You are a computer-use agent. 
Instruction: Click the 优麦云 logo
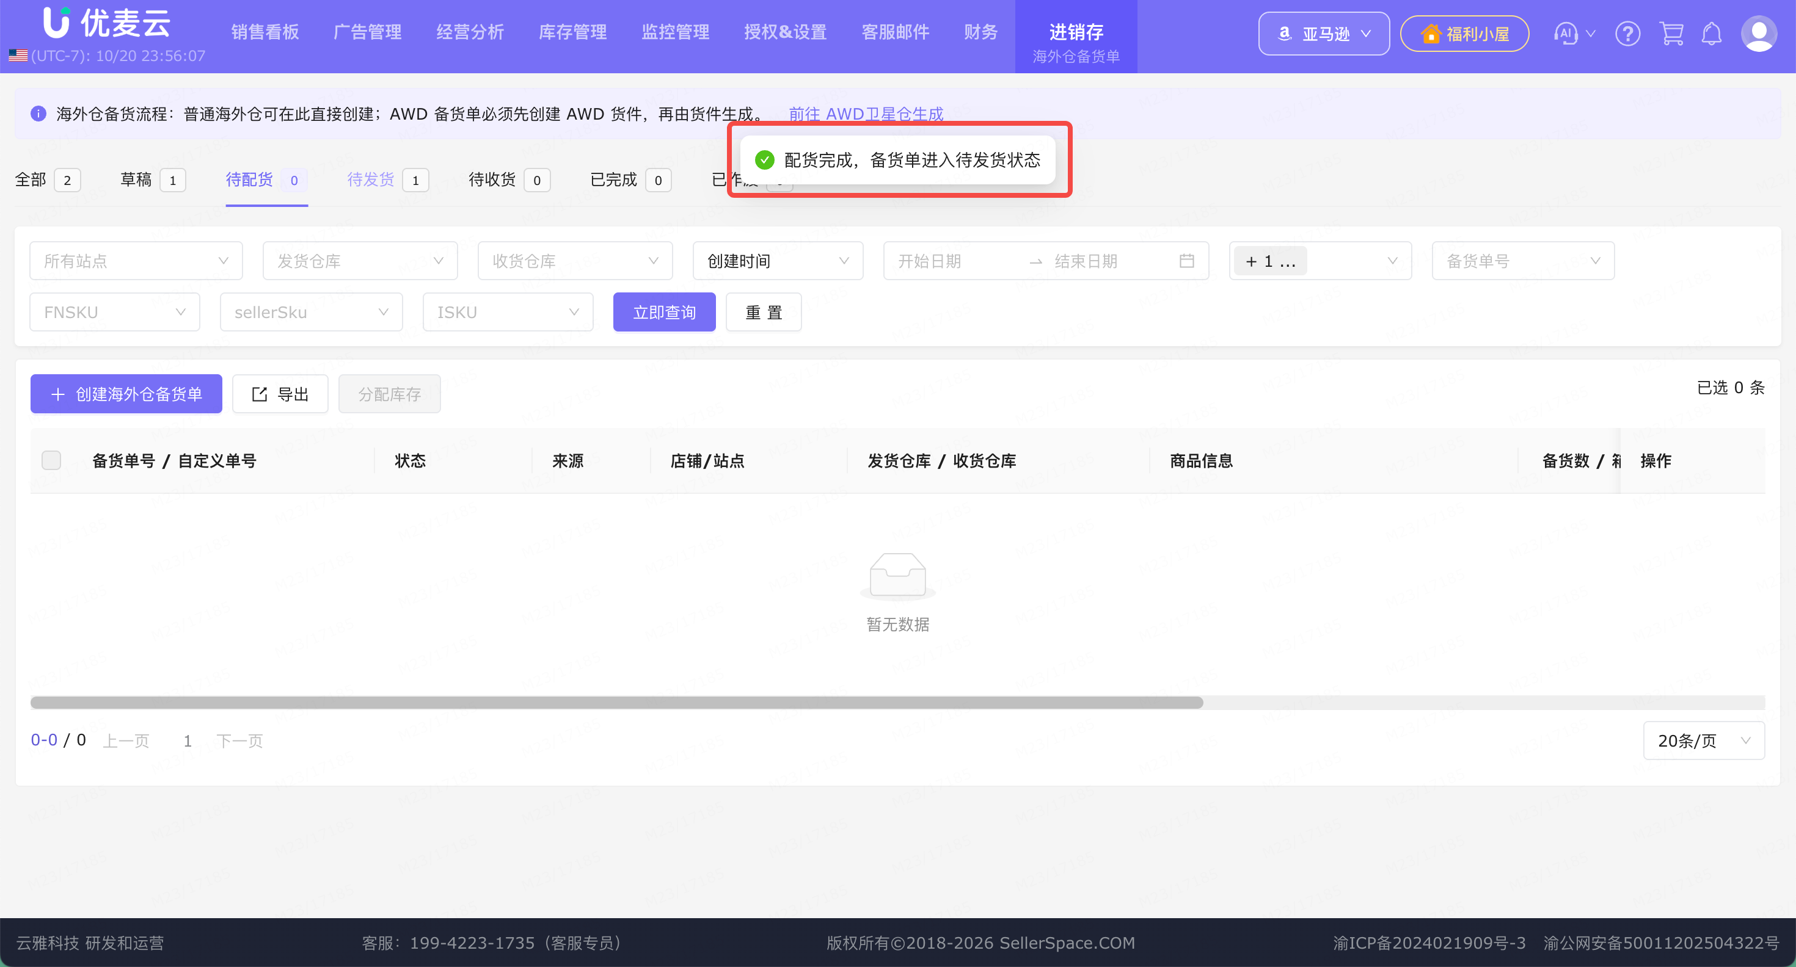point(107,23)
